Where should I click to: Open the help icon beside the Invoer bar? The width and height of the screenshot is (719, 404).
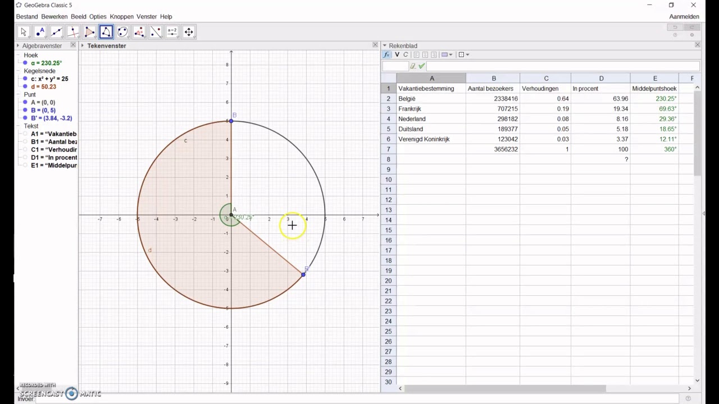(x=688, y=398)
